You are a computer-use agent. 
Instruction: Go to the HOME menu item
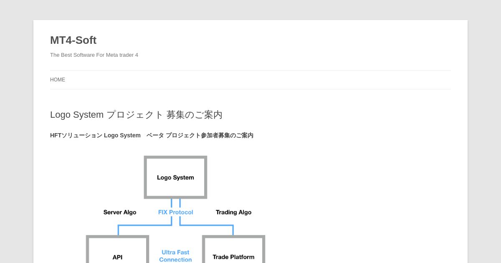(58, 80)
